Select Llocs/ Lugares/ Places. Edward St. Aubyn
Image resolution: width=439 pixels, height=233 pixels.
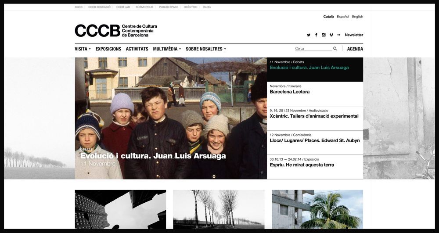[x=315, y=143]
